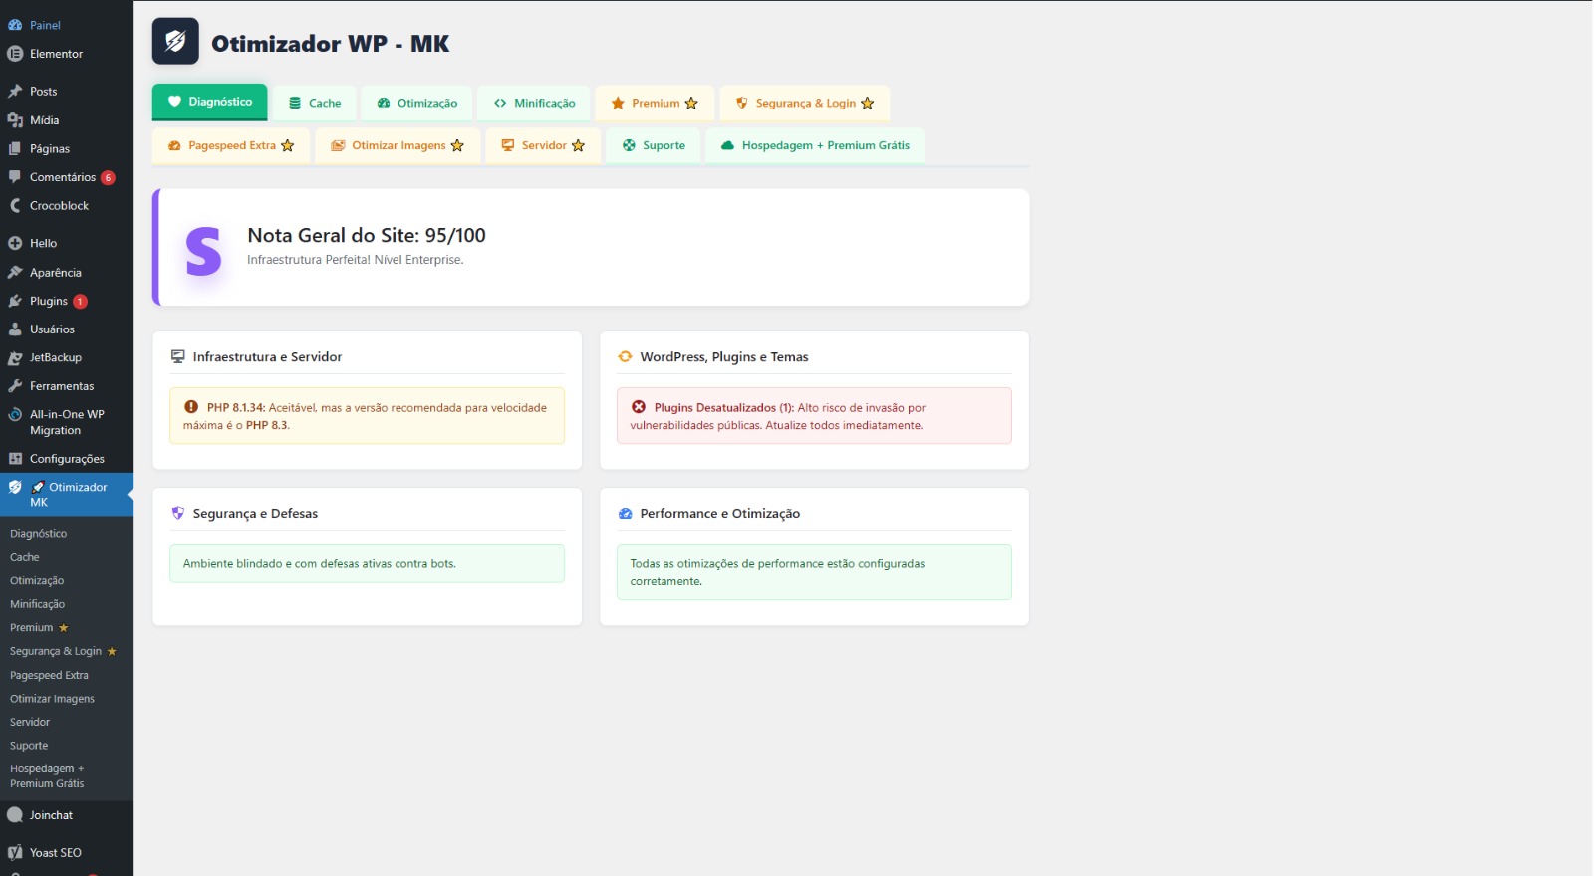Click the Segurança e Defesas card title
Image resolution: width=1594 pixels, height=876 pixels.
tap(255, 513)
